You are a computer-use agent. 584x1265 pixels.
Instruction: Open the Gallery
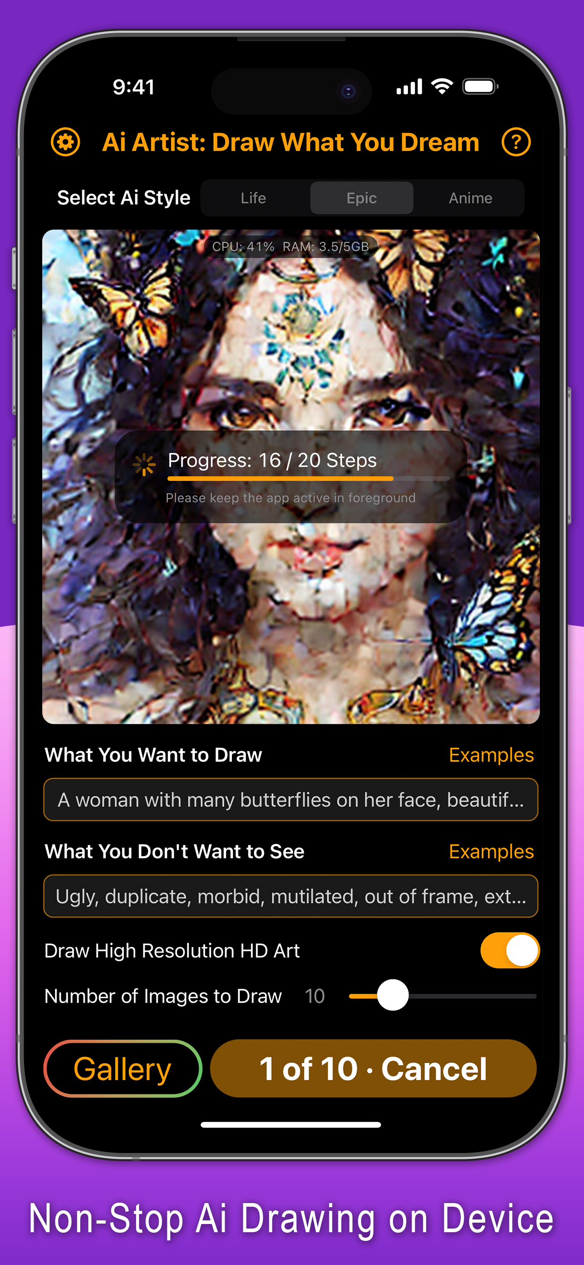click(123, 1069)
